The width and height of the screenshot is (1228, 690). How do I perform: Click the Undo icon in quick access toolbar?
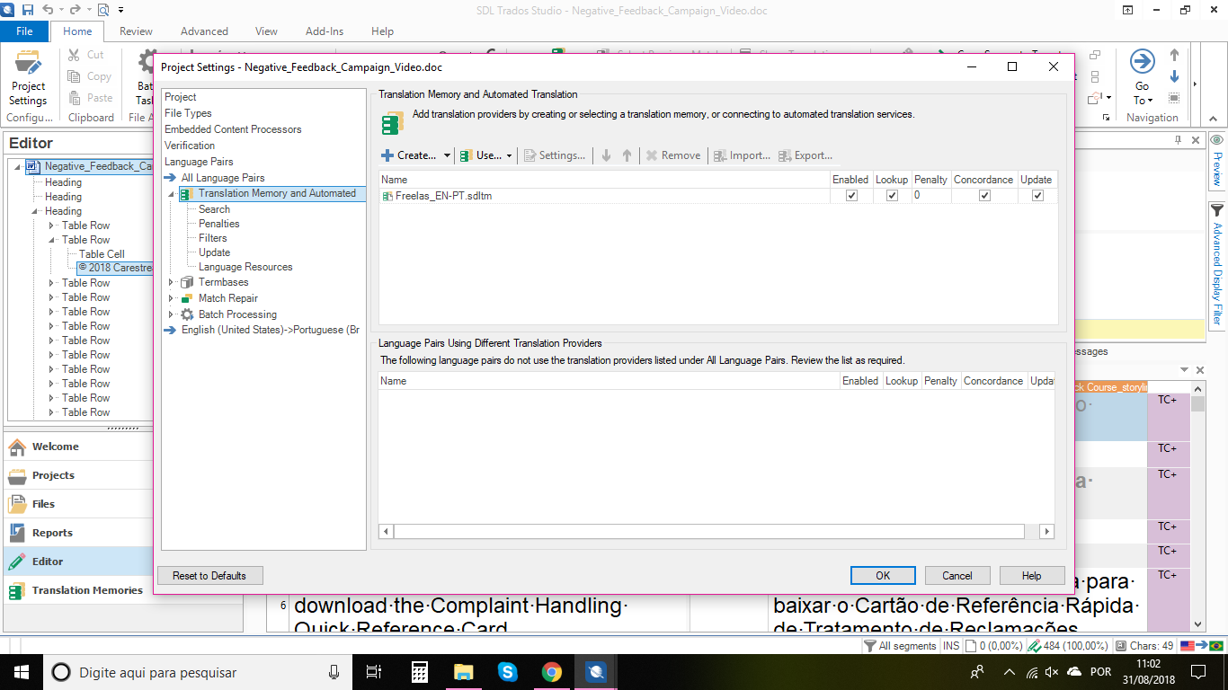[x=49, y=10]
